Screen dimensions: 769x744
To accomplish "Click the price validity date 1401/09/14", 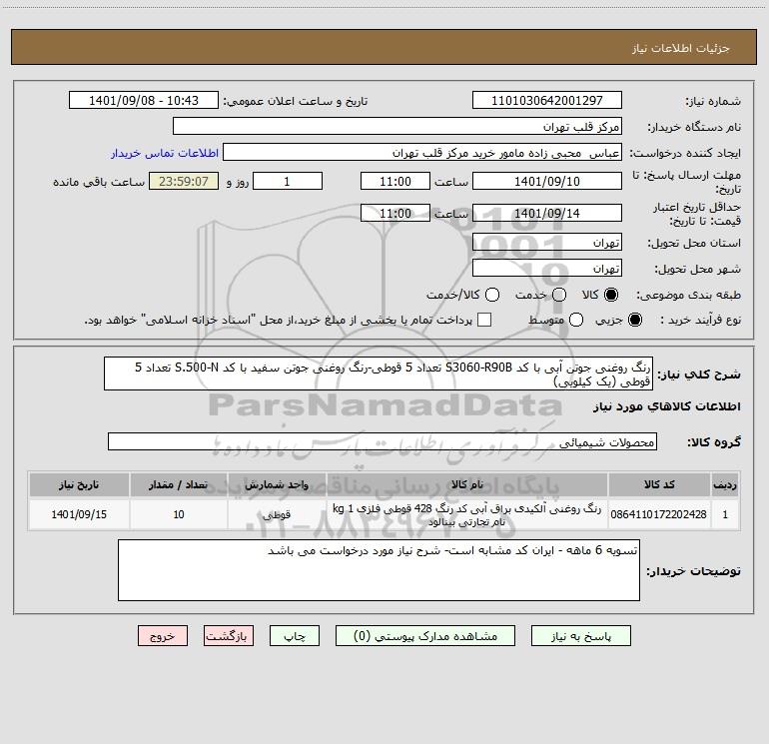I will tap(547, 213).
